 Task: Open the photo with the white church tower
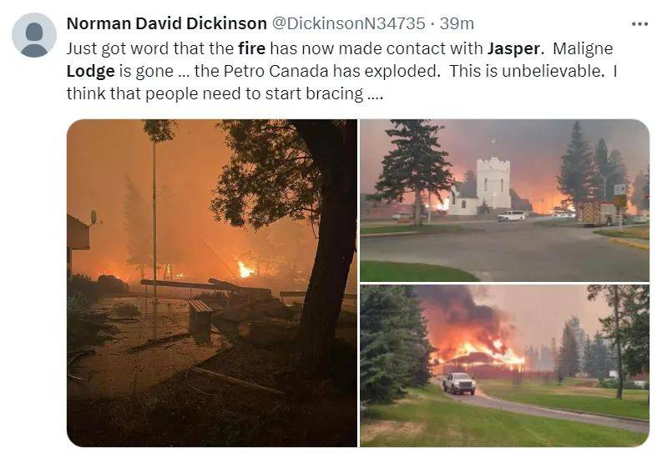[504, 200]
